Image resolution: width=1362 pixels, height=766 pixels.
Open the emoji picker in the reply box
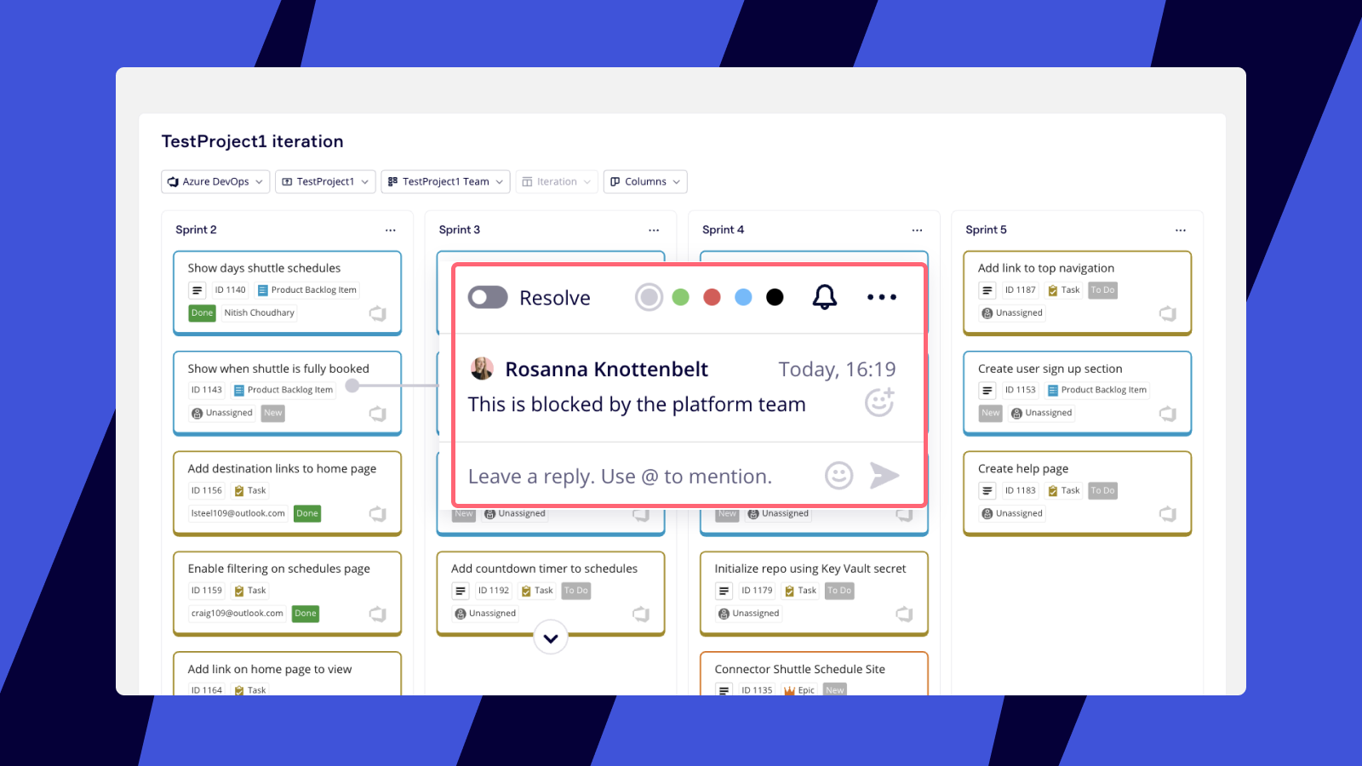839,476
